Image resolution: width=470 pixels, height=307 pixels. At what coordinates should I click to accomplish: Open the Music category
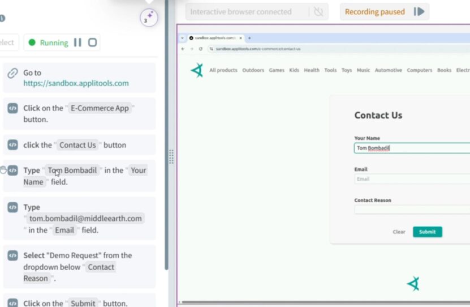tap(363, 70)
